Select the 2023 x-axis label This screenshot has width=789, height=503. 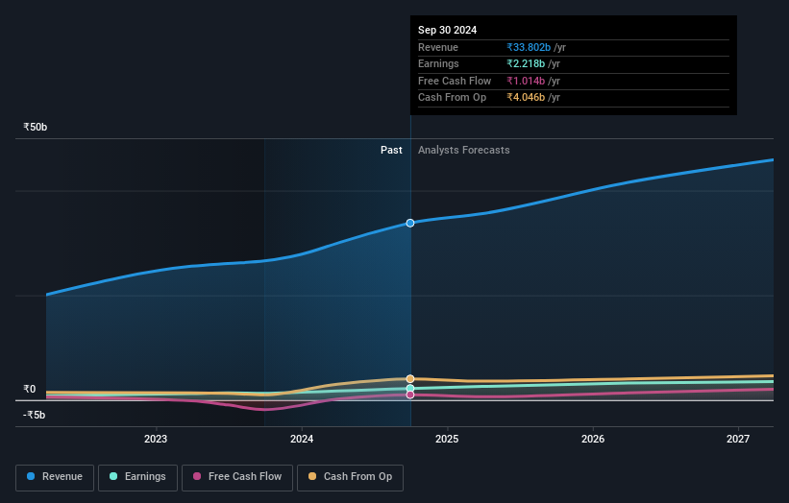[156, 439]
